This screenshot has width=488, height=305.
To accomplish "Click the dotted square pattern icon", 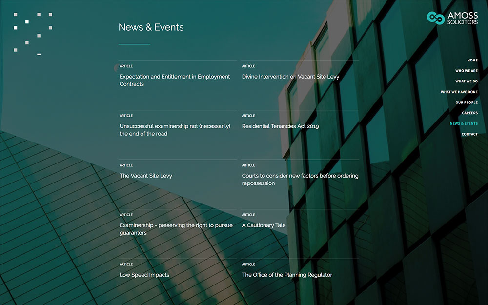I will [33, 34].
